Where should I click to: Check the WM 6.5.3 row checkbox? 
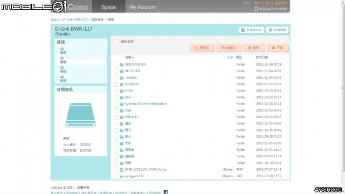(116, 117)
